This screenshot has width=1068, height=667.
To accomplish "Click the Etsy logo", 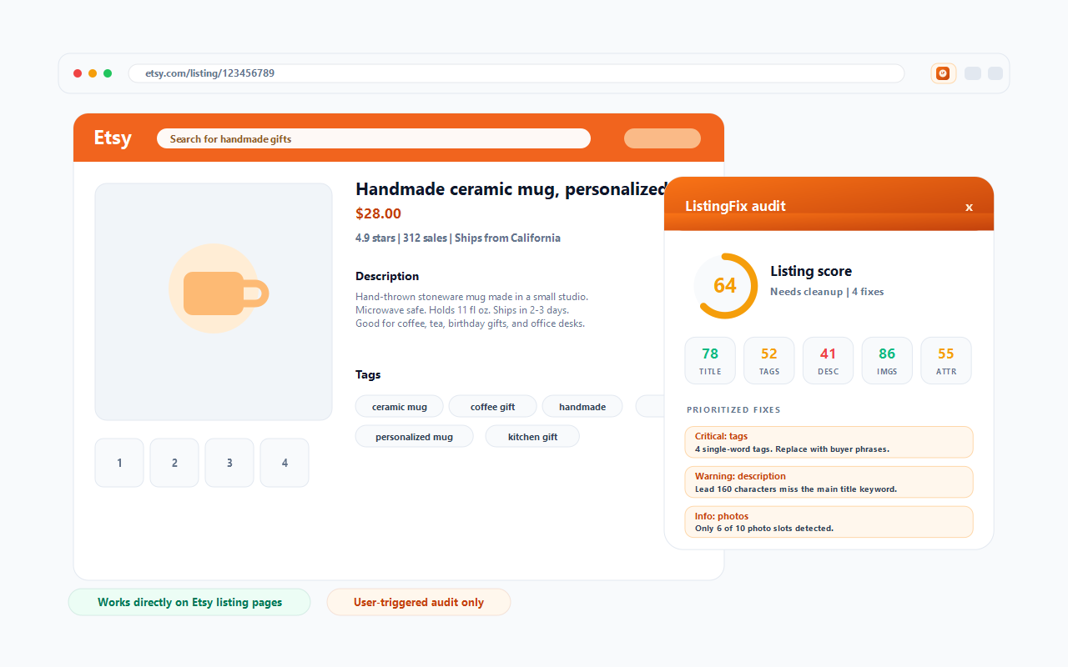I will [x=113, y=138].
